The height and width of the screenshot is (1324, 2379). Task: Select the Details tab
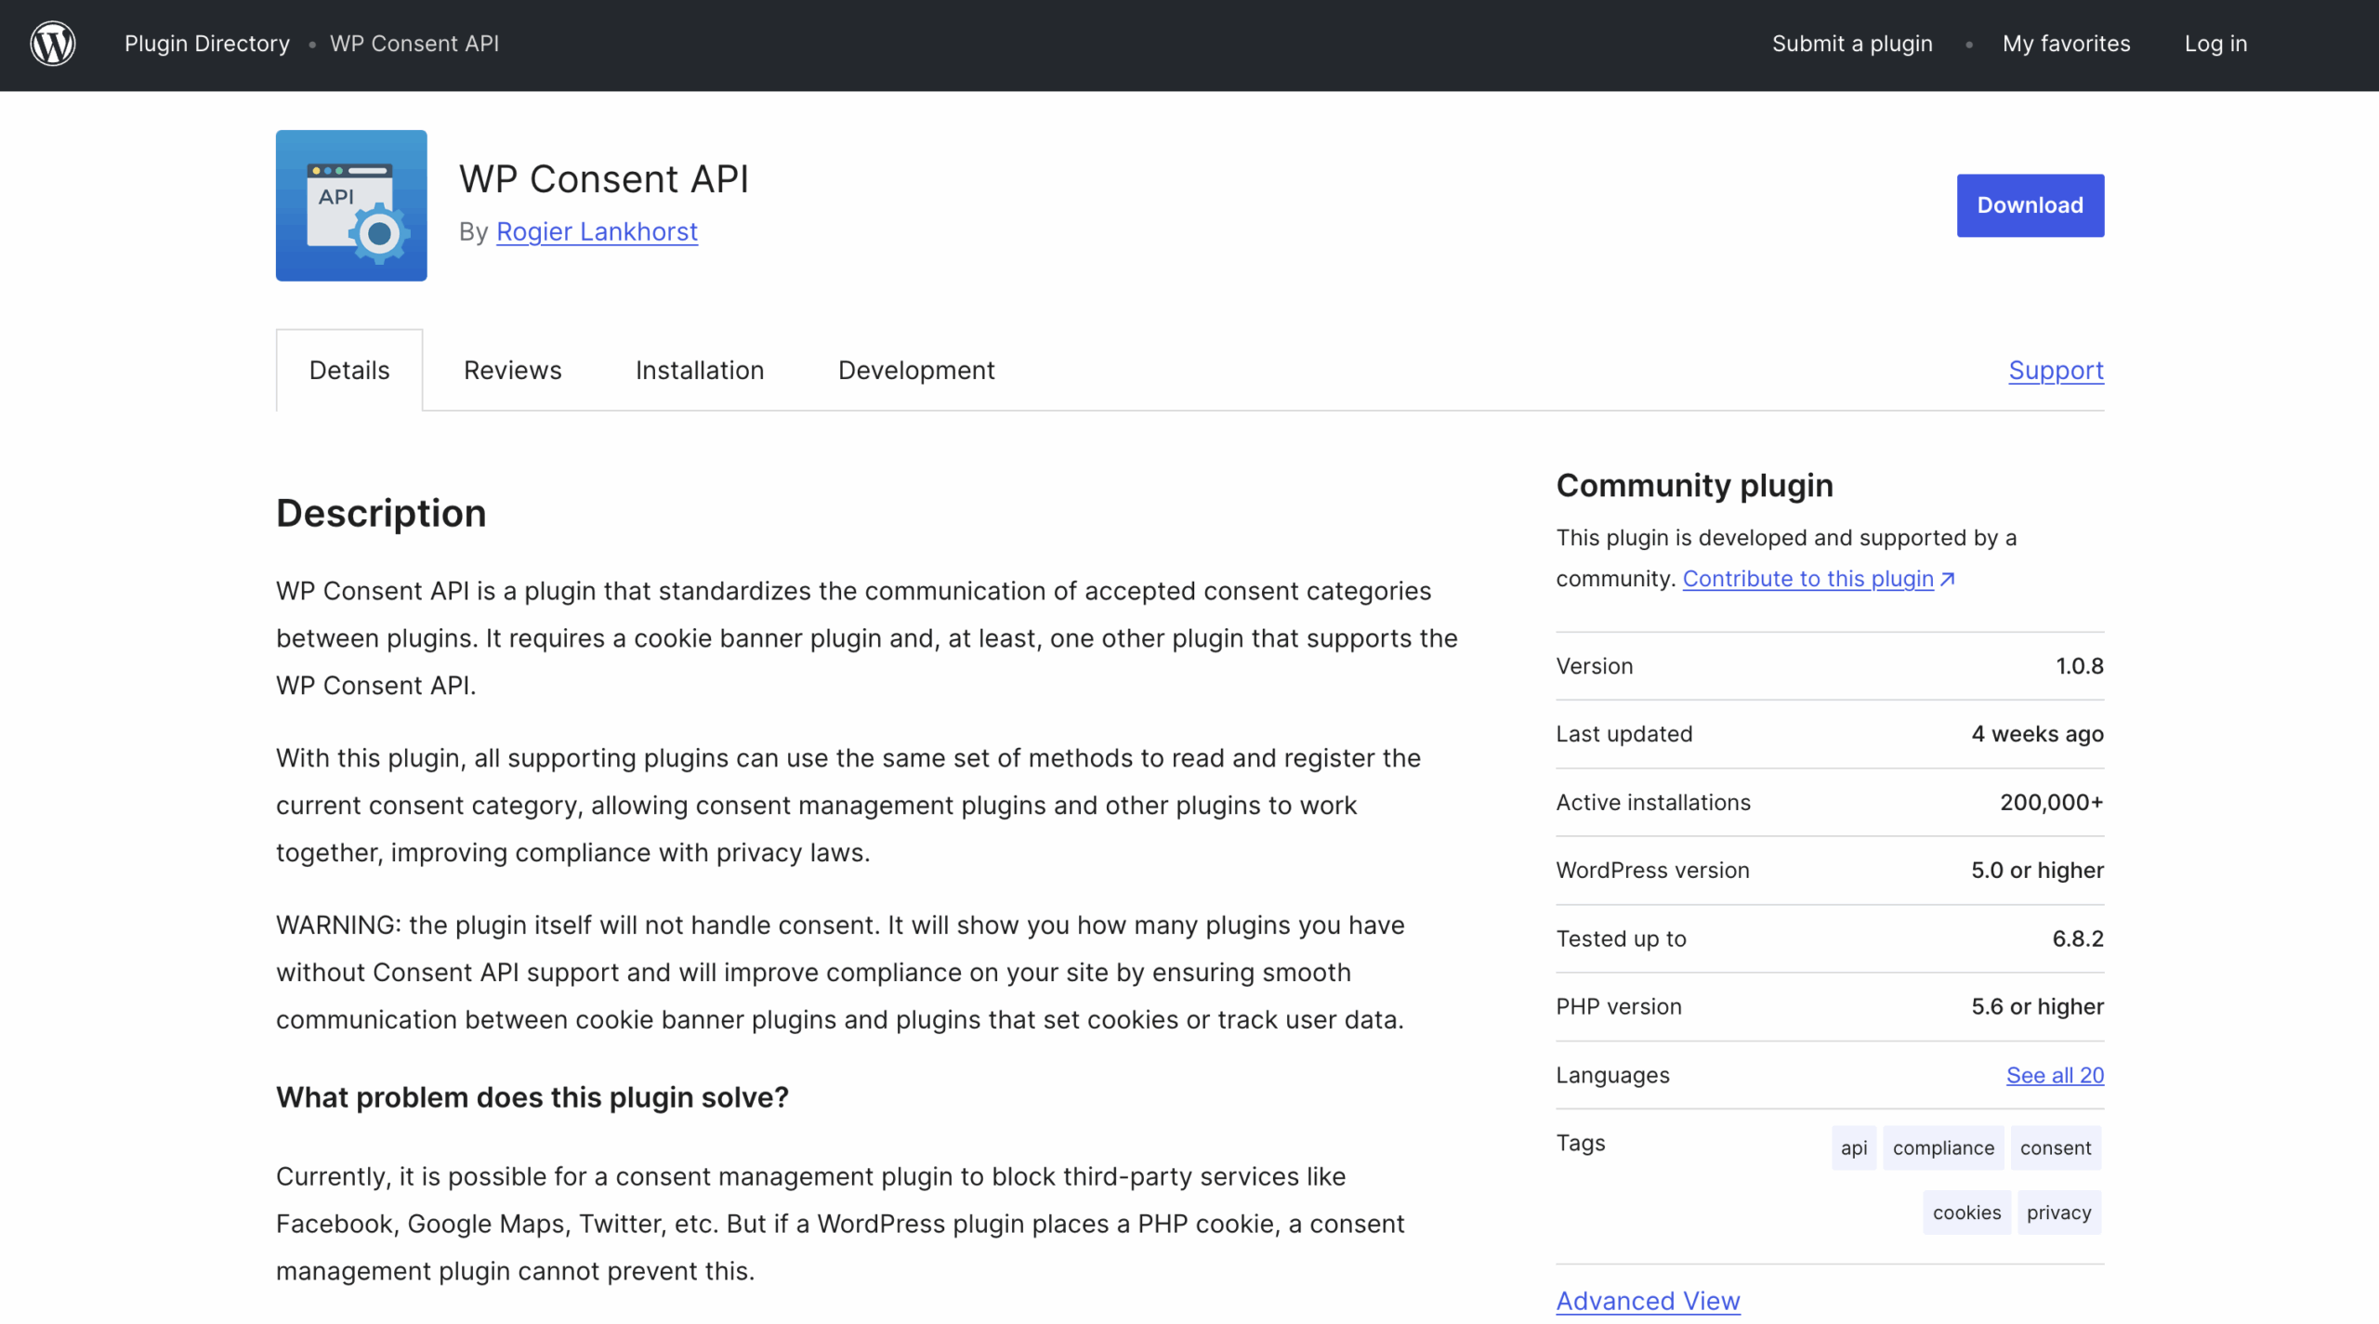click(348, 370)
